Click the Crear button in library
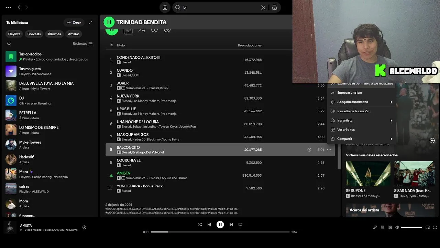 tap(74, 22)
